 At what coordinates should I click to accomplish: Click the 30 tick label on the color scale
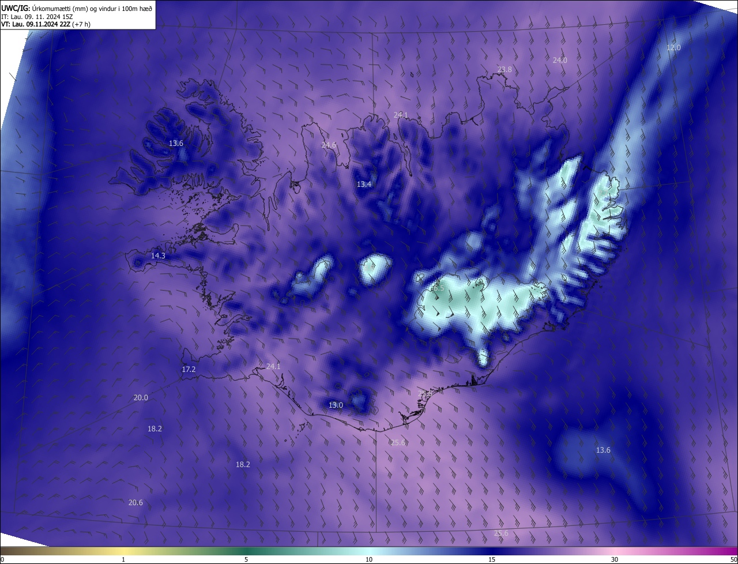pyautogui.click(x=615, y=559)
